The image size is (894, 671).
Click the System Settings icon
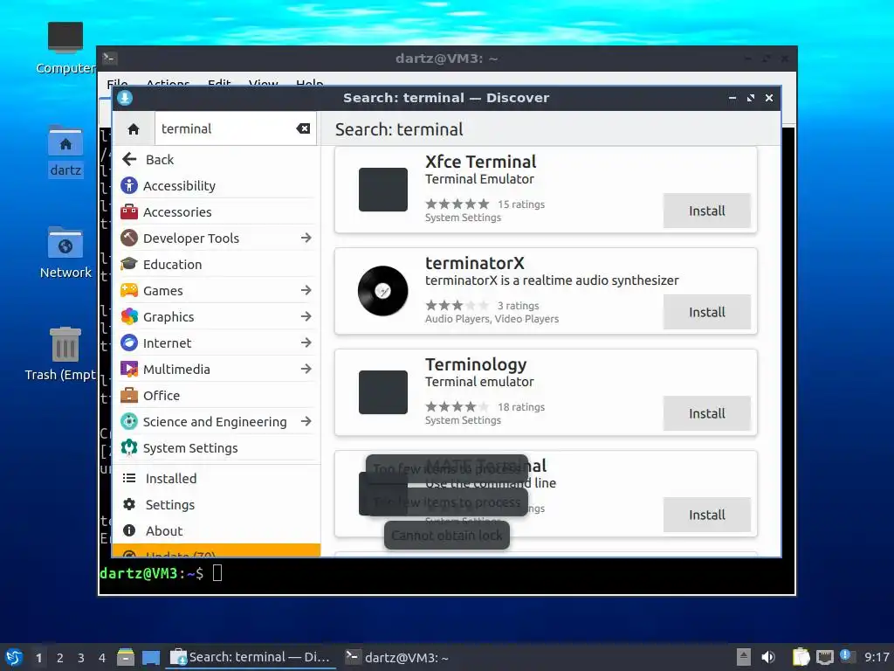(x=129, y=448)
